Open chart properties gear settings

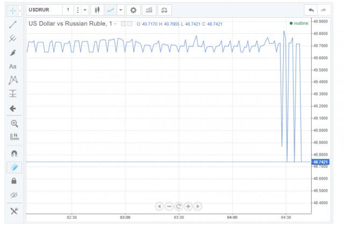pyautogui.click(x=133, y=10)
